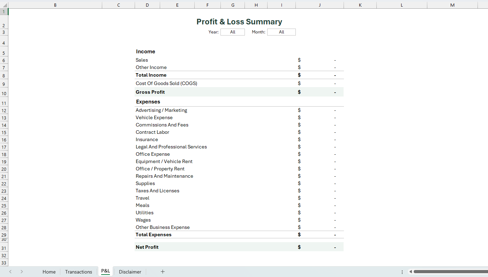Click the Expenses section heading
488x277 pixels.
(x=148, y=102)
